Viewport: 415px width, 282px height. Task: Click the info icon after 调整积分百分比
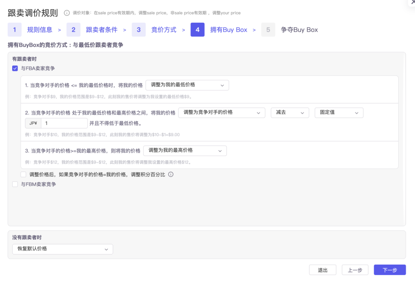pos(171,174)
